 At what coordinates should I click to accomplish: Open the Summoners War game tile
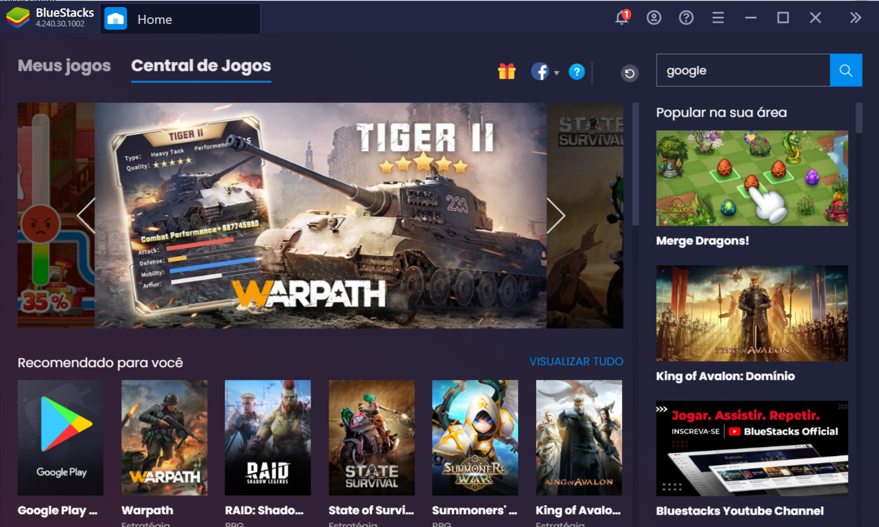(x=475, y=438)
